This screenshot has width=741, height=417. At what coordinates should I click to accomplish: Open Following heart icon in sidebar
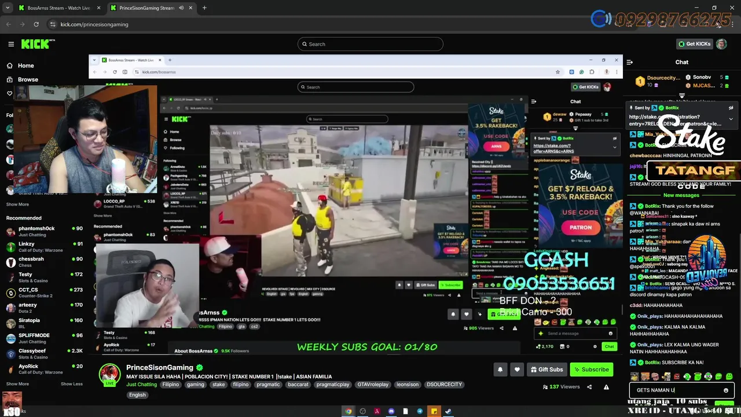9,93
